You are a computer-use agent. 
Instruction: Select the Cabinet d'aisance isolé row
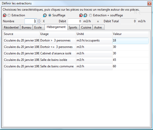point(76,53)
